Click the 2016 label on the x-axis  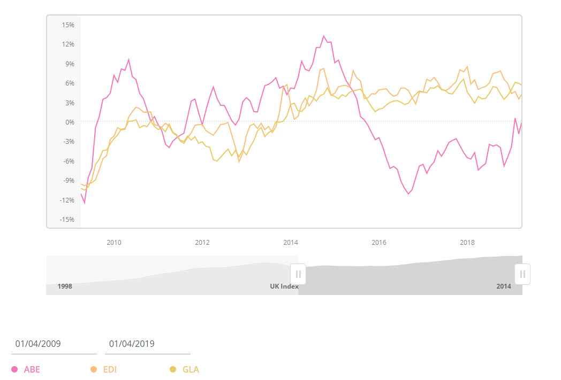(379, 242)
